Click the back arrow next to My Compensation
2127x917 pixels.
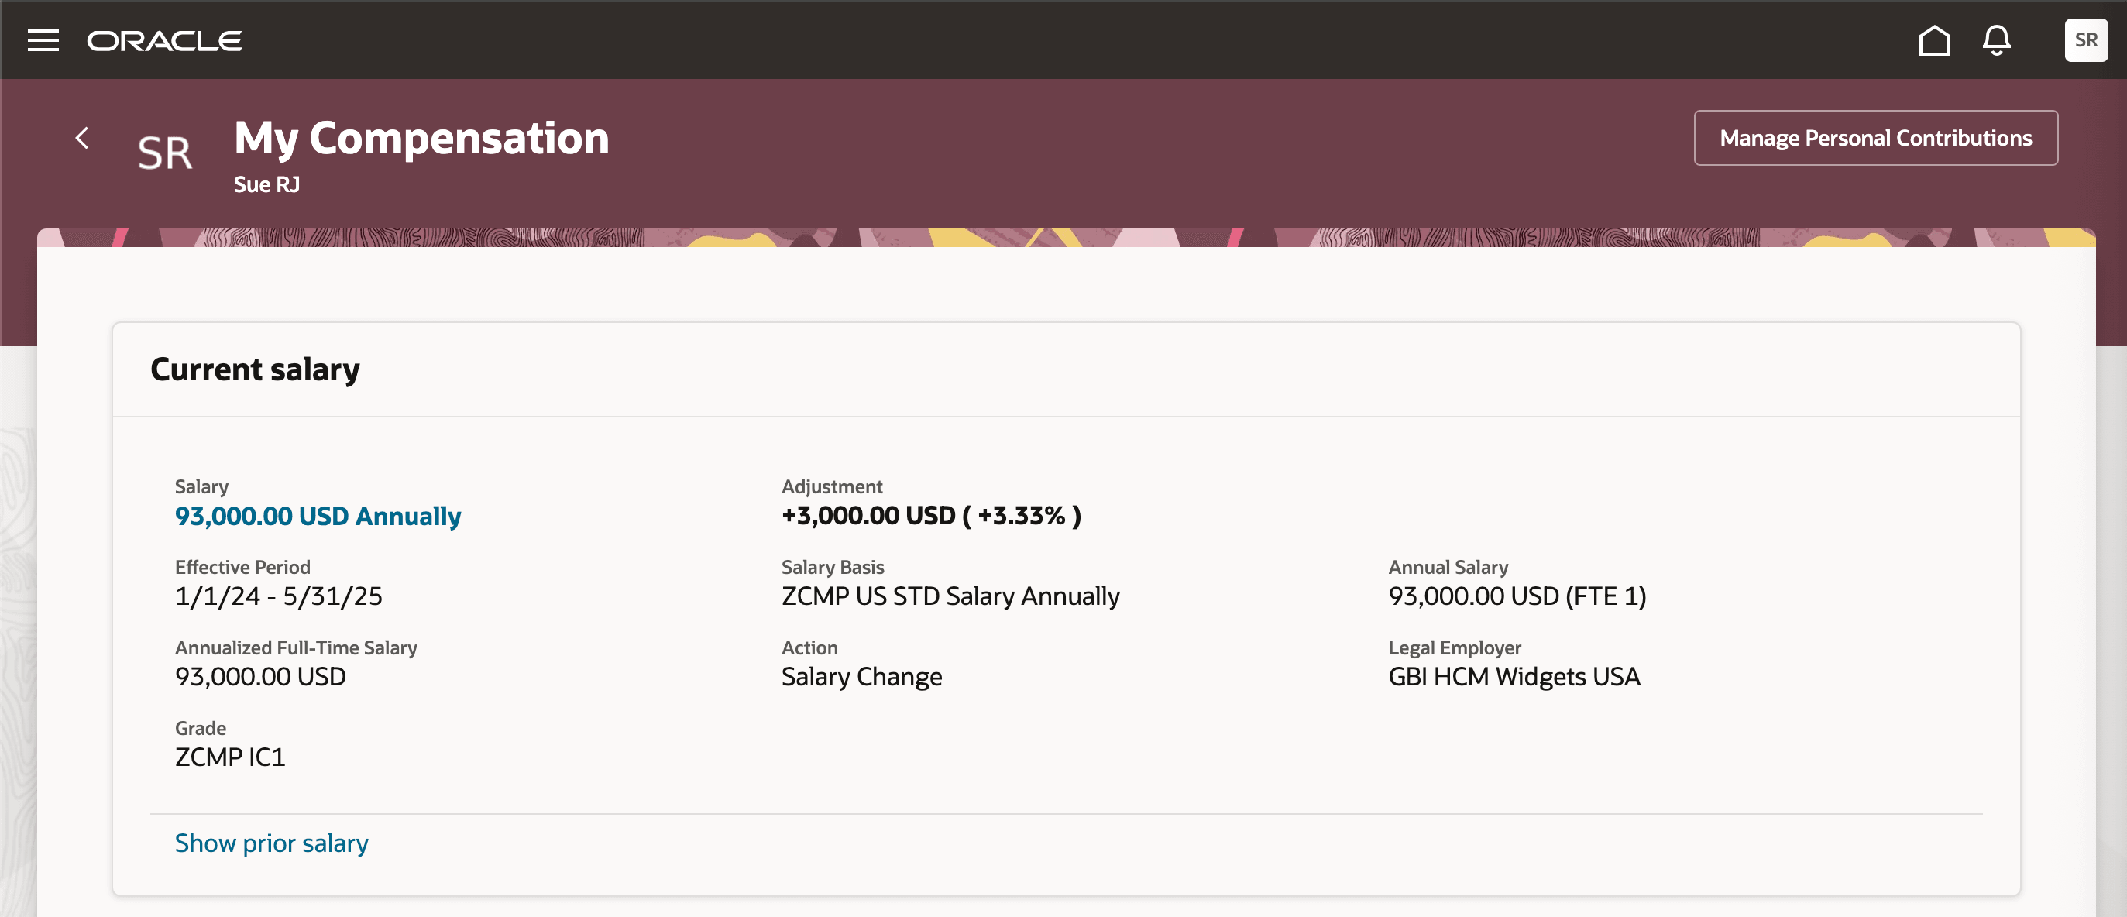tap(83, 138)
